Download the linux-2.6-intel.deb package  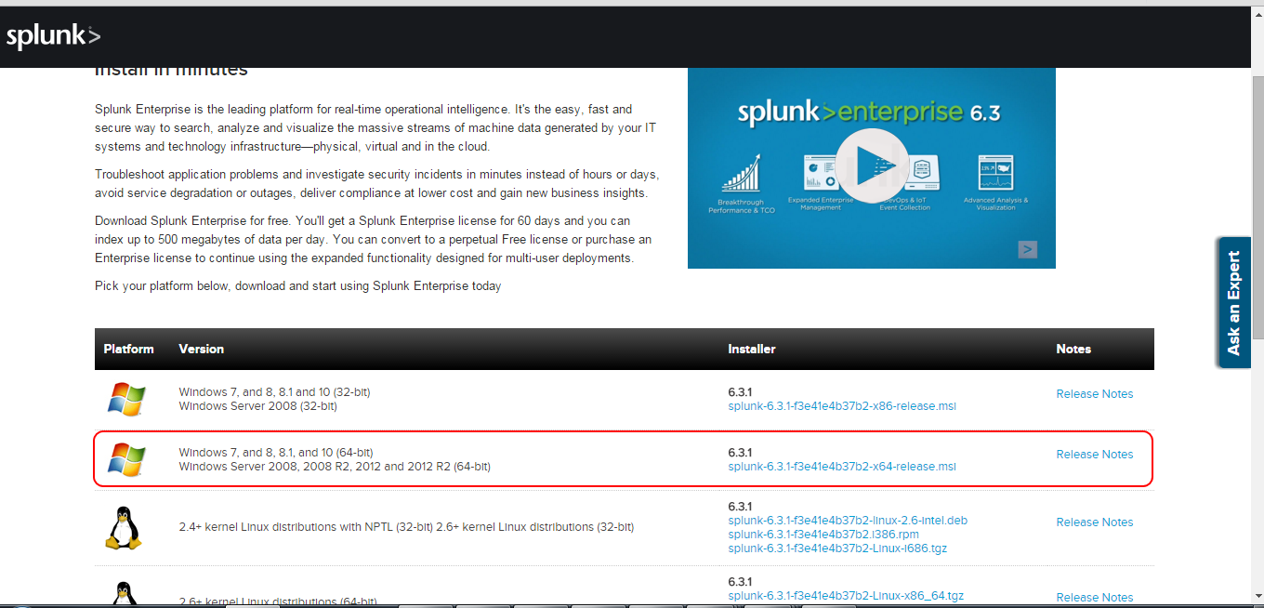coord(848,521)
